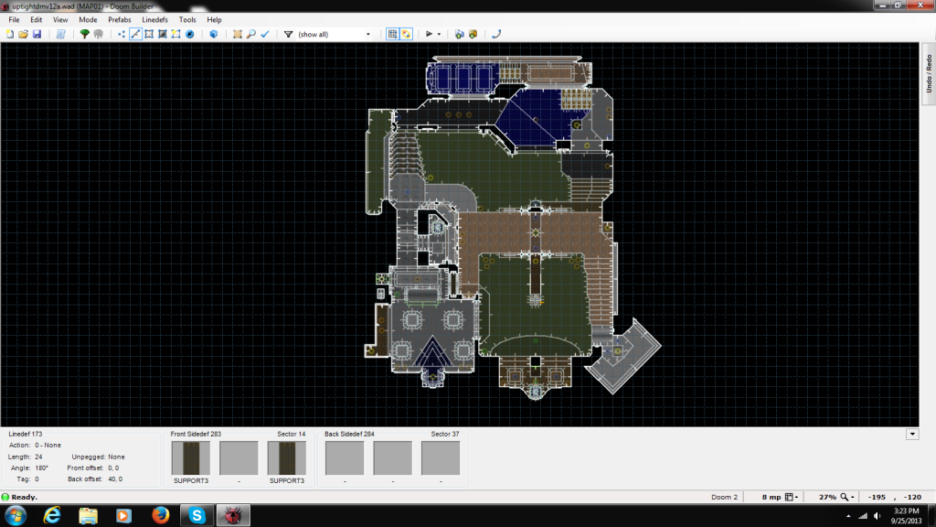
Task: Launch Skype from the Windows taskbar
Action: [x=197, y=515]
